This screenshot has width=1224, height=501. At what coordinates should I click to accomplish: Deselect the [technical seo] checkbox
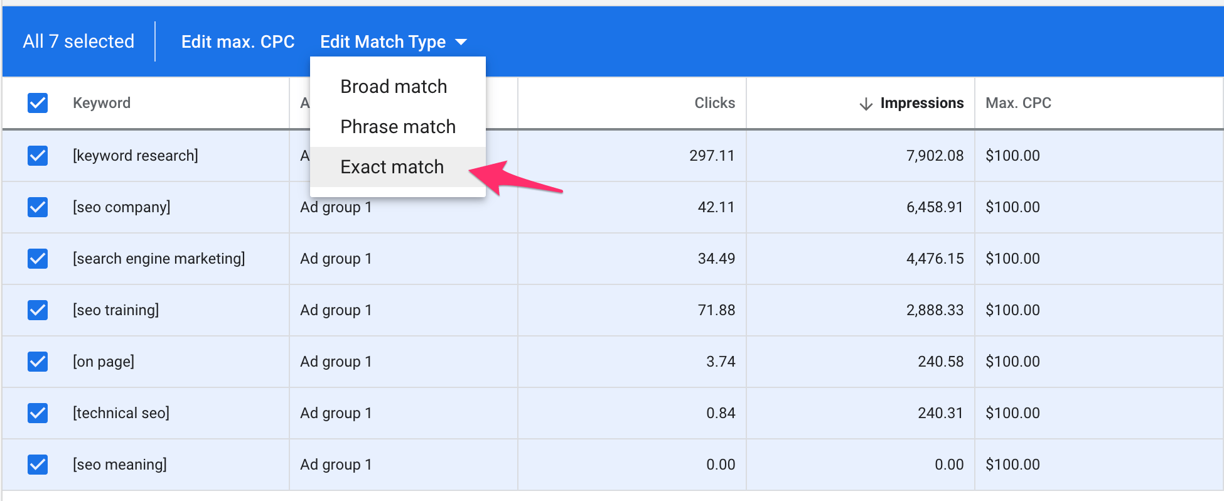click(38, 413)
